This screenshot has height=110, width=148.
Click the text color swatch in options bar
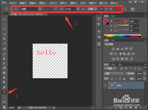(118, 9)
